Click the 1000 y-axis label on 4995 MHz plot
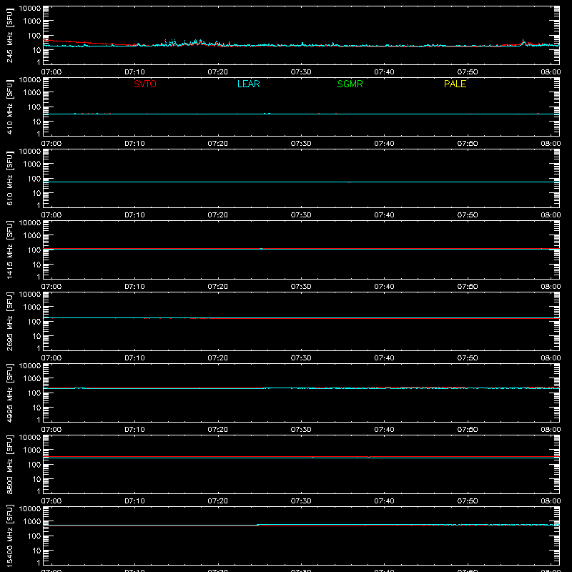This screenshot has width=572, height=572. click(32, 379)
